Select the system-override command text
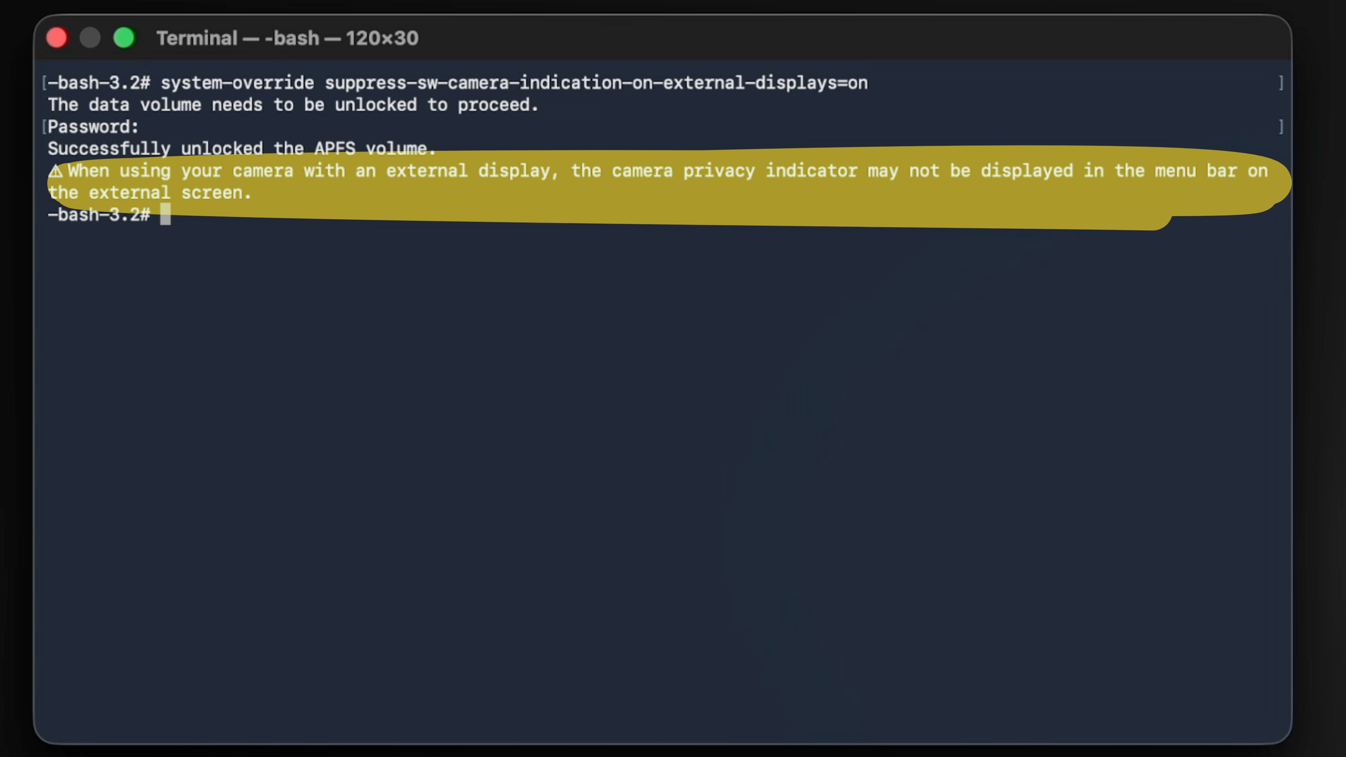 235,83
